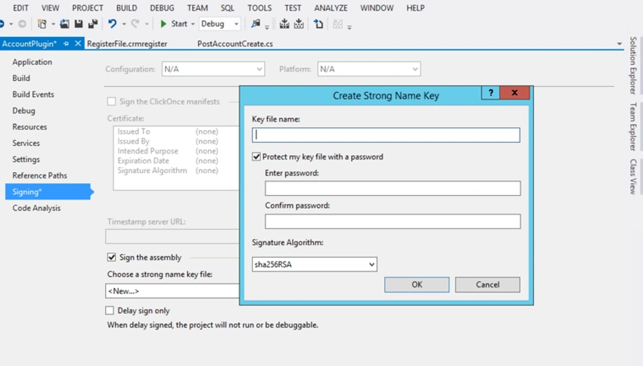Open the Configuration N/A dropdown
643x366 pixels.
pos(213,69)
